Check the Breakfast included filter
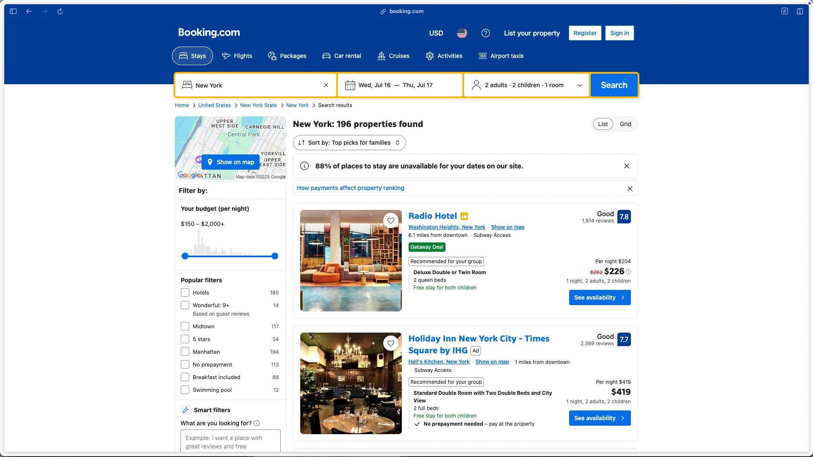Image resolution: width=813 pixels, height=457 pixels. click(185, 377)
